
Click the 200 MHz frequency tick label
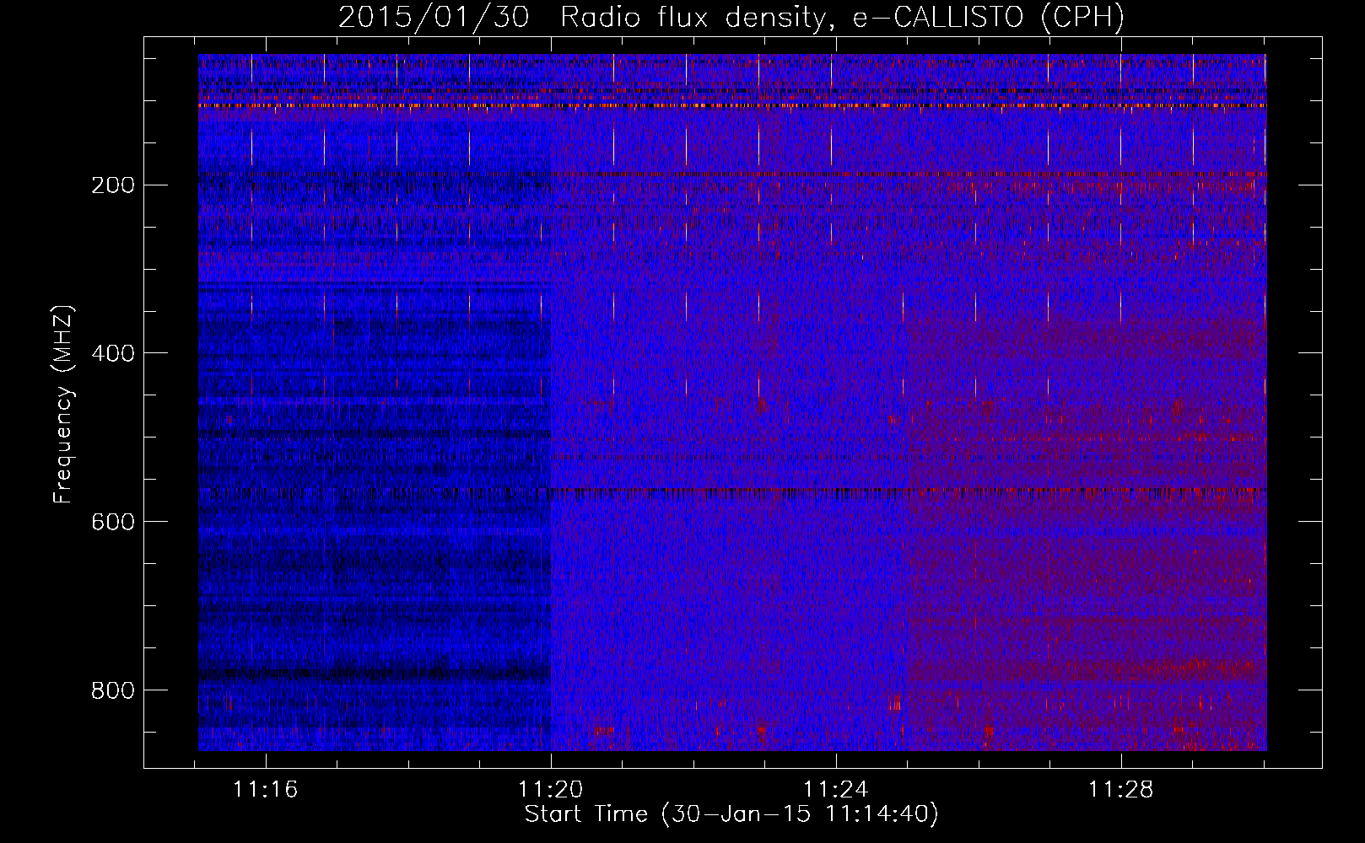pyautogui.click(x=113, y=185)
